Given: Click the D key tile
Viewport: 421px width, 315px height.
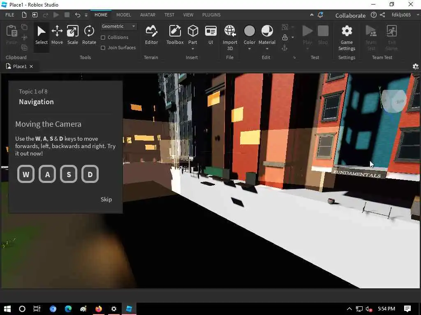Looking at the screenshot, I should (x=90, y=174).
